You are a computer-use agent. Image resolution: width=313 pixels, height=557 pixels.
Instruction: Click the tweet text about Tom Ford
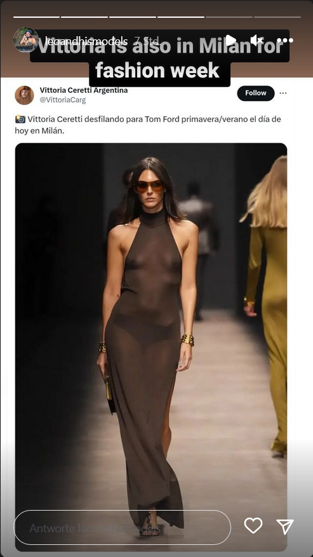tap(148, 124)
